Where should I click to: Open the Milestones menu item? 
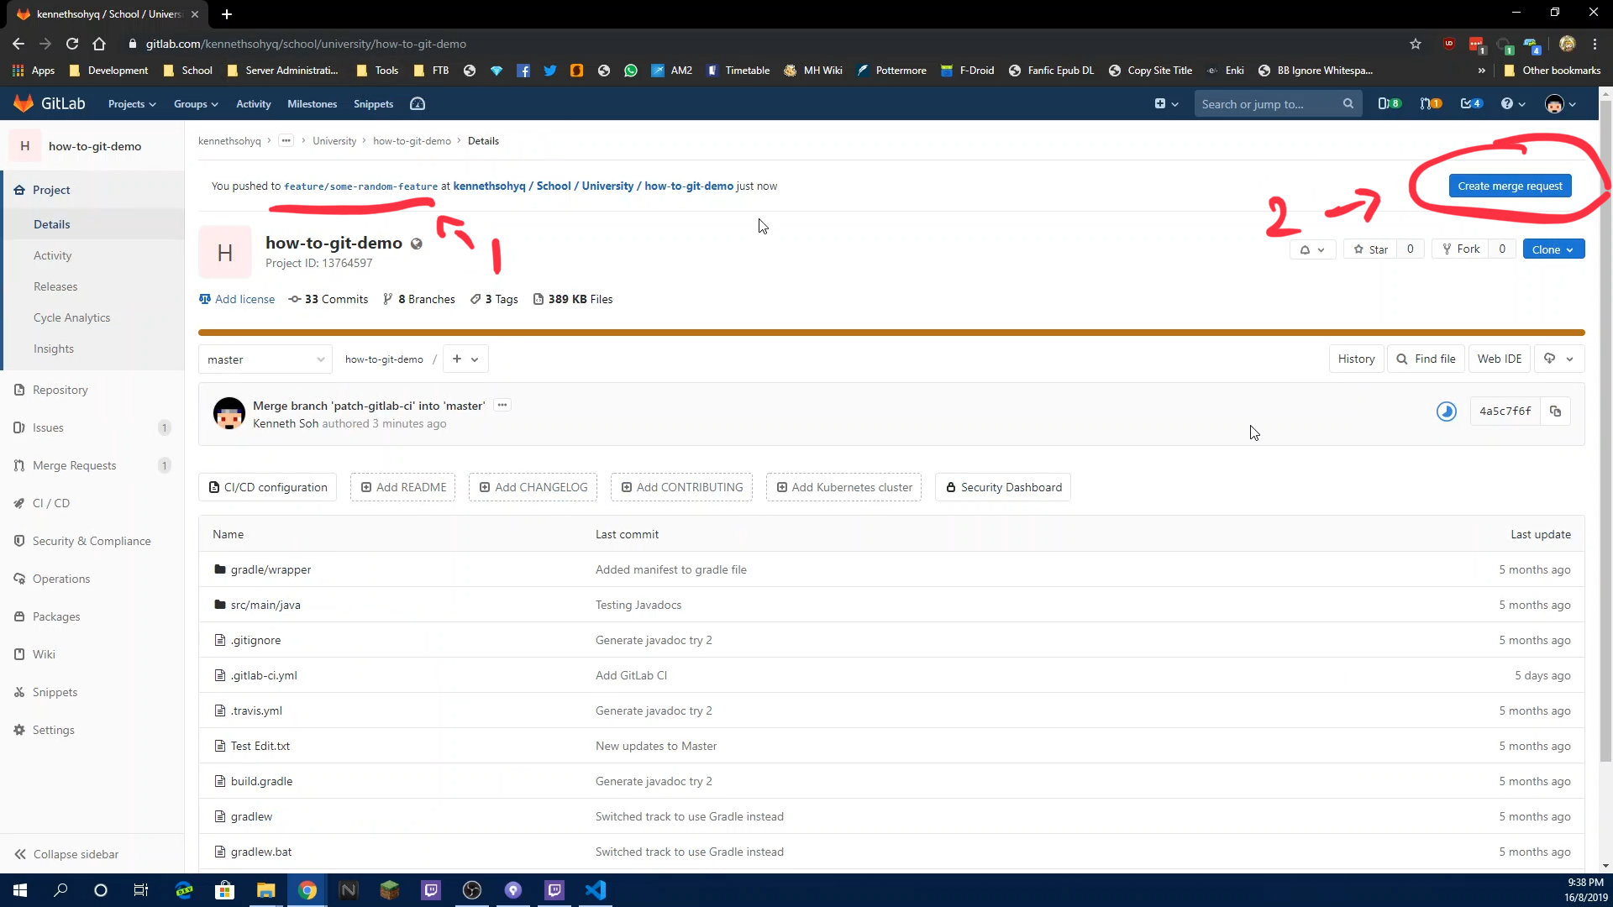click(x=312, y=103)
